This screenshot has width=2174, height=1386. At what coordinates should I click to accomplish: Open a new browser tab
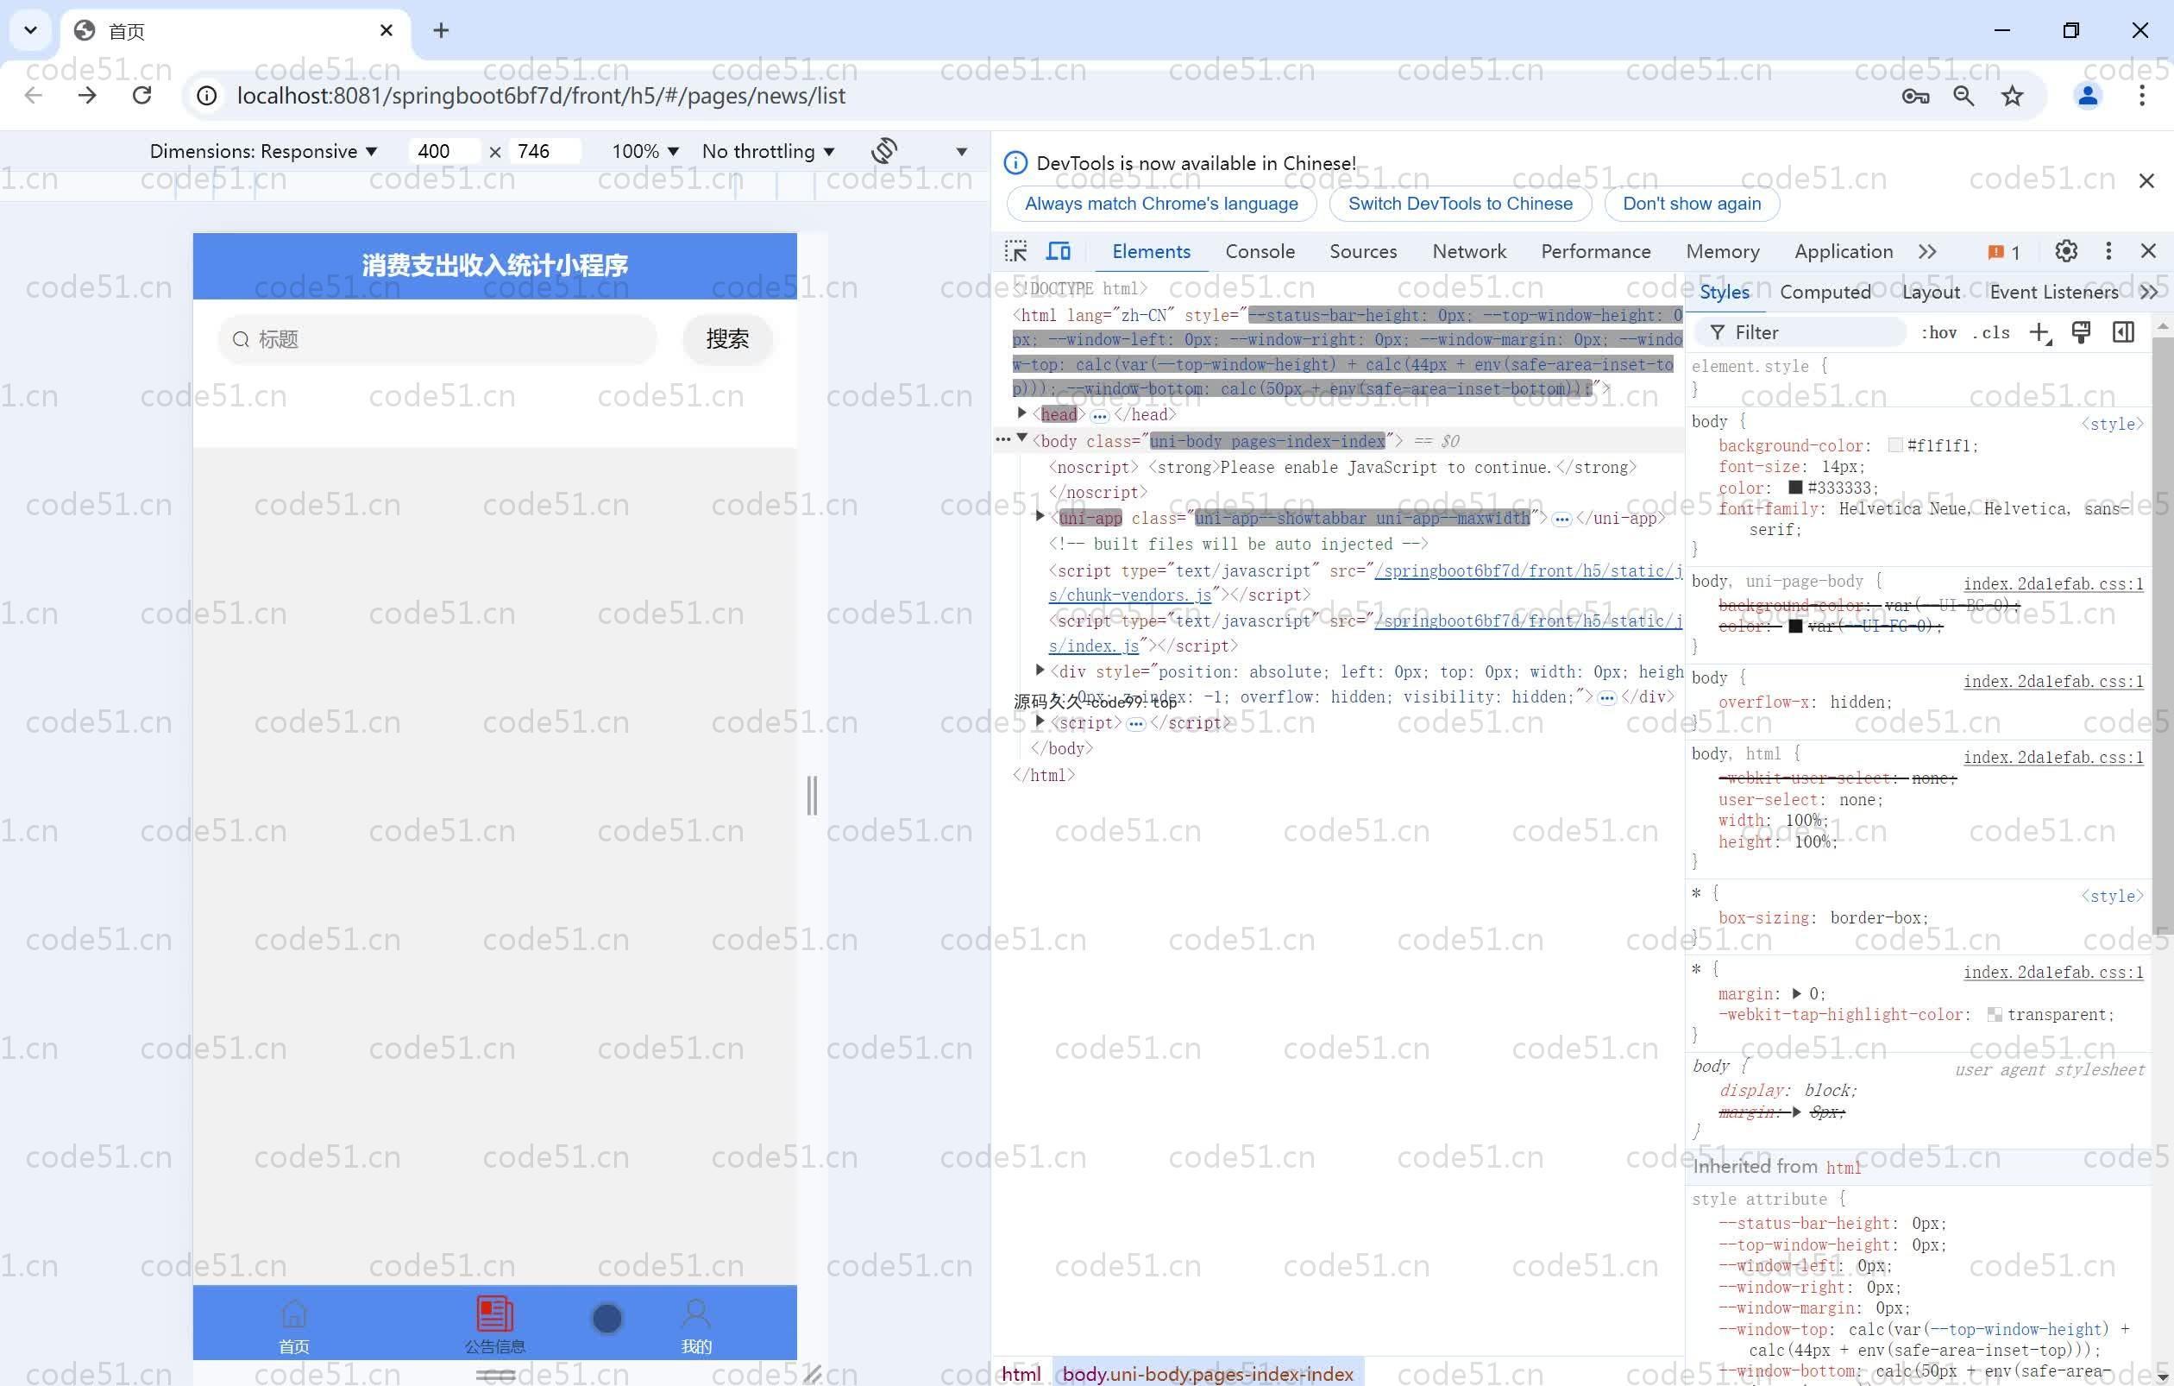pos(441,31)
